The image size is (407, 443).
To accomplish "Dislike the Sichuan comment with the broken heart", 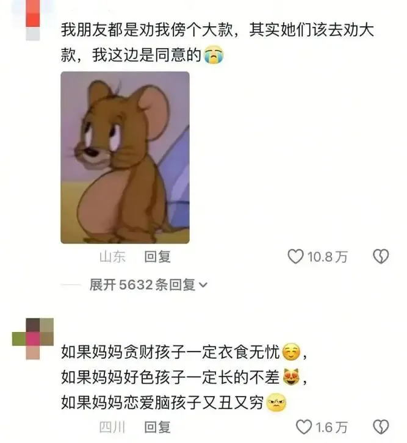I will (x=381, y=427).
